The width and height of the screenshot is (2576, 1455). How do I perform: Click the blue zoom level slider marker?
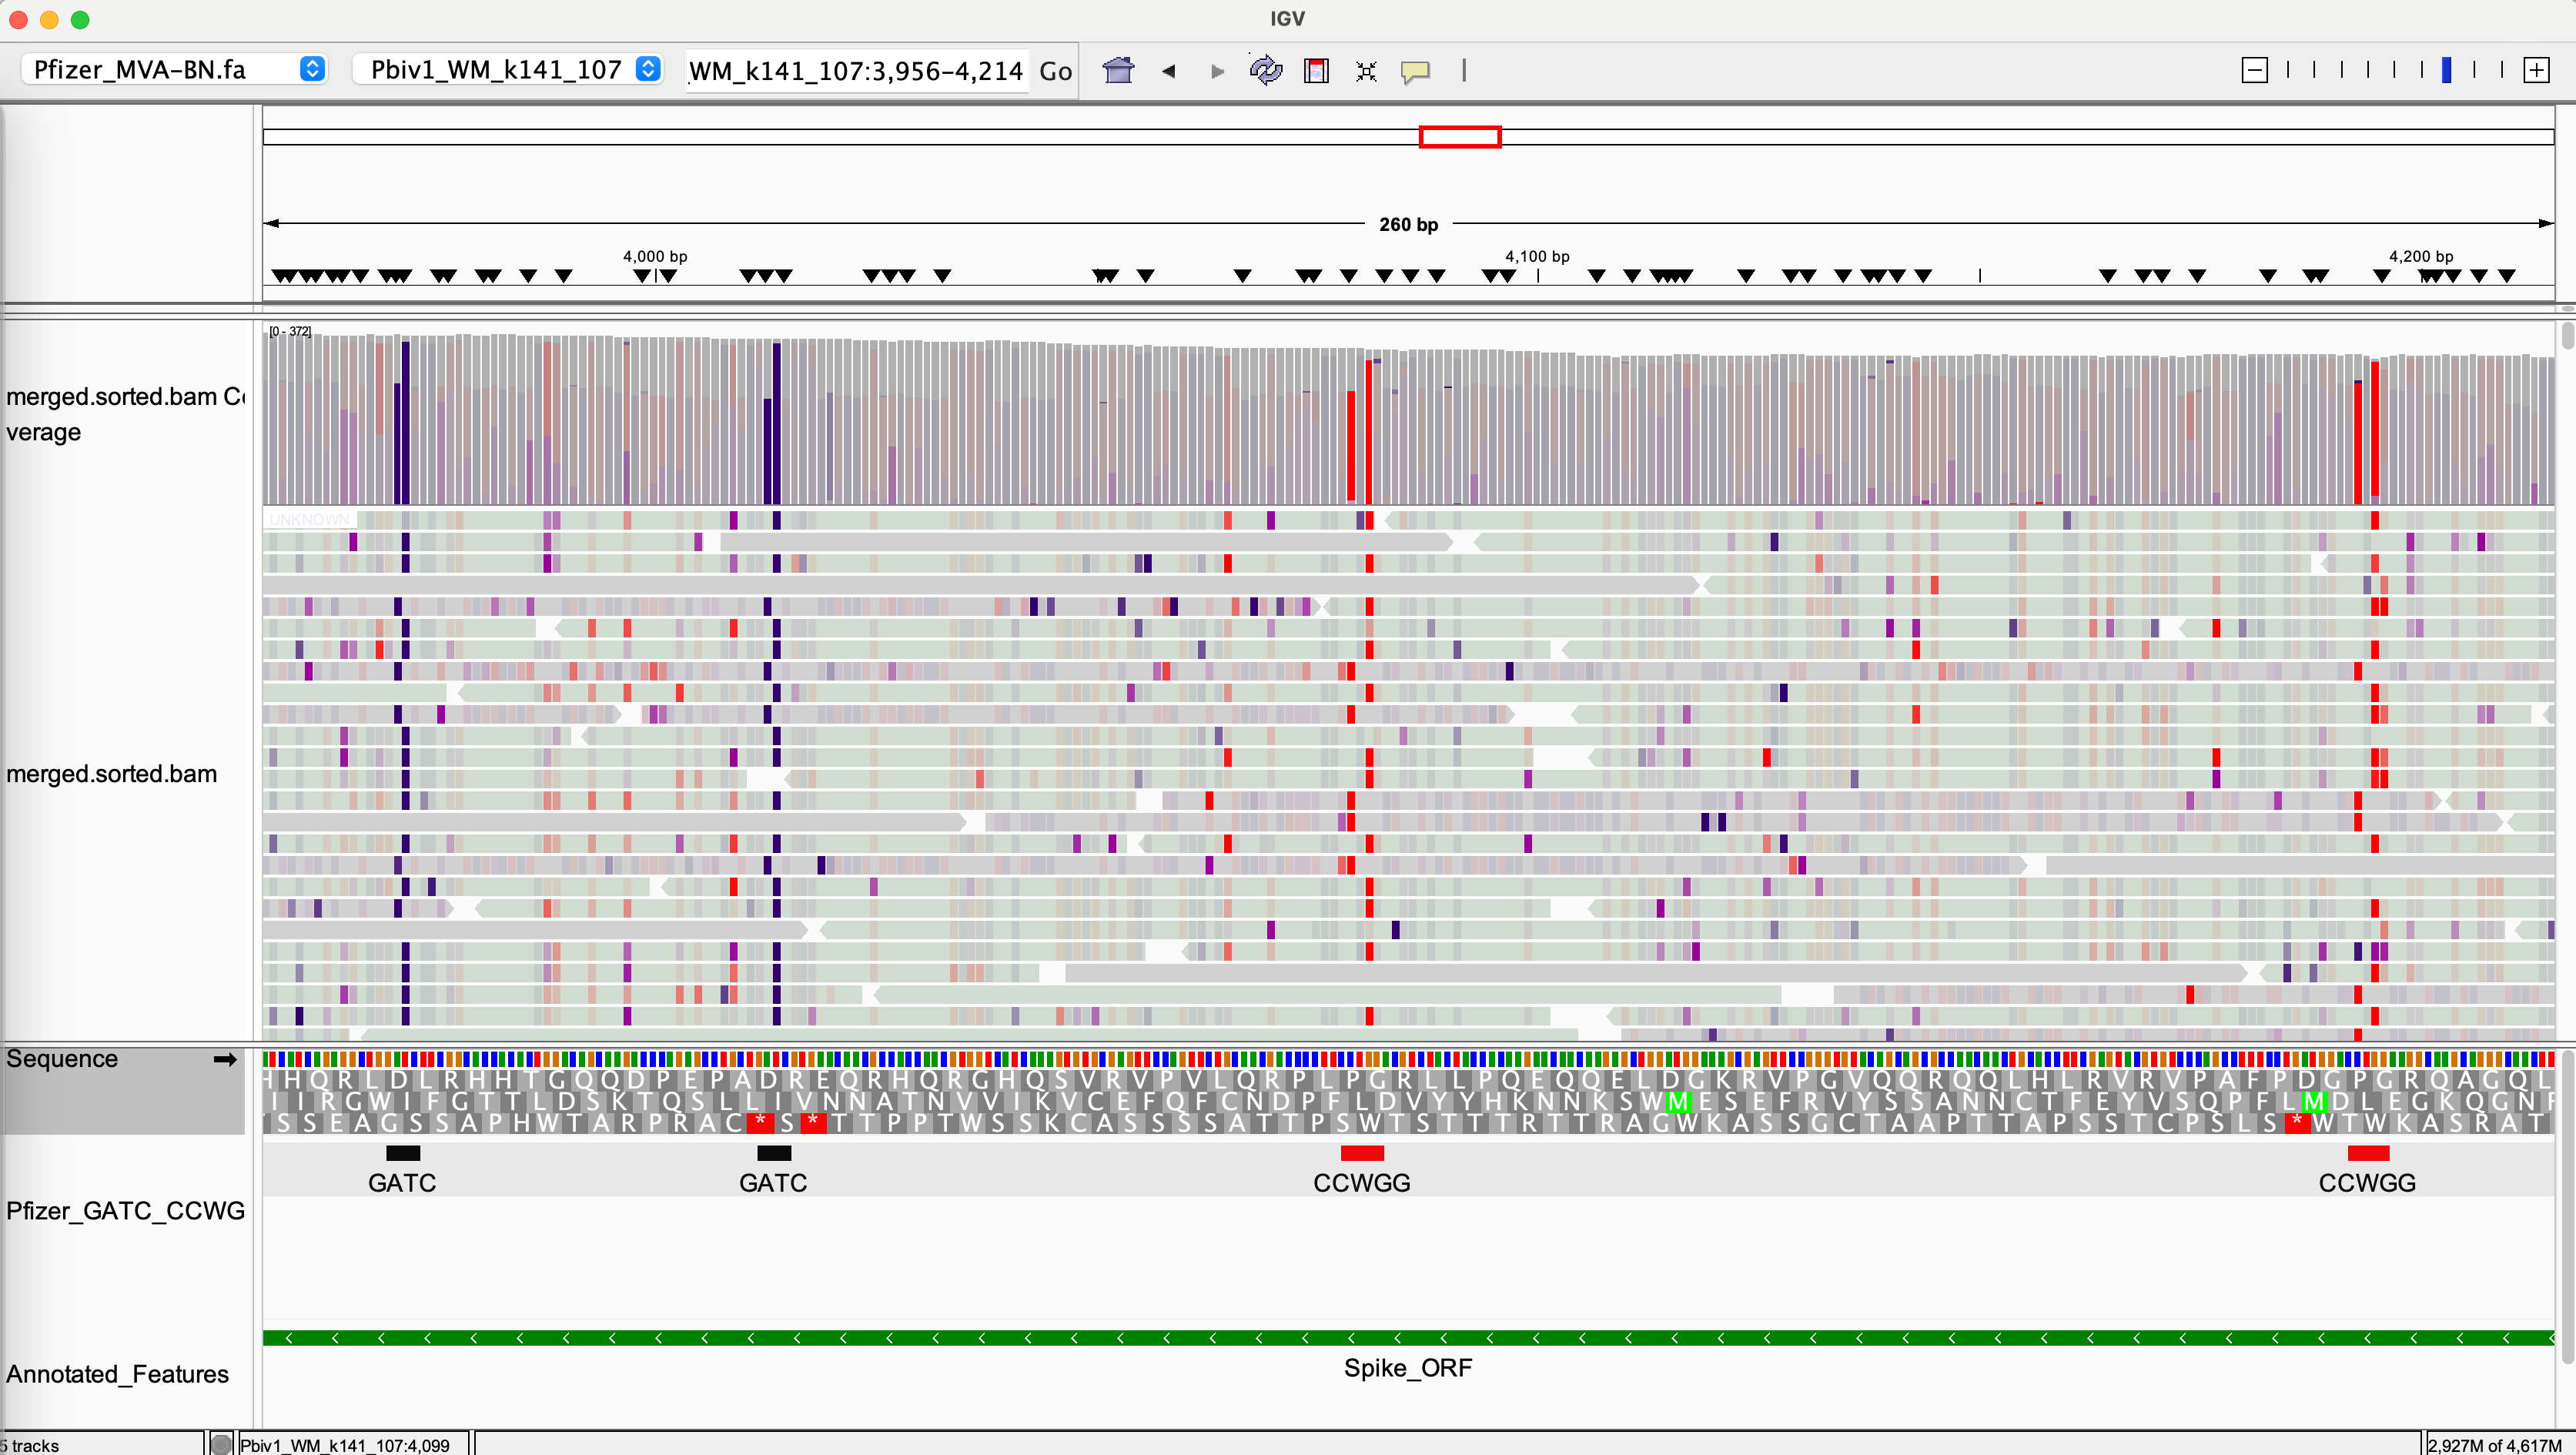2446,70
